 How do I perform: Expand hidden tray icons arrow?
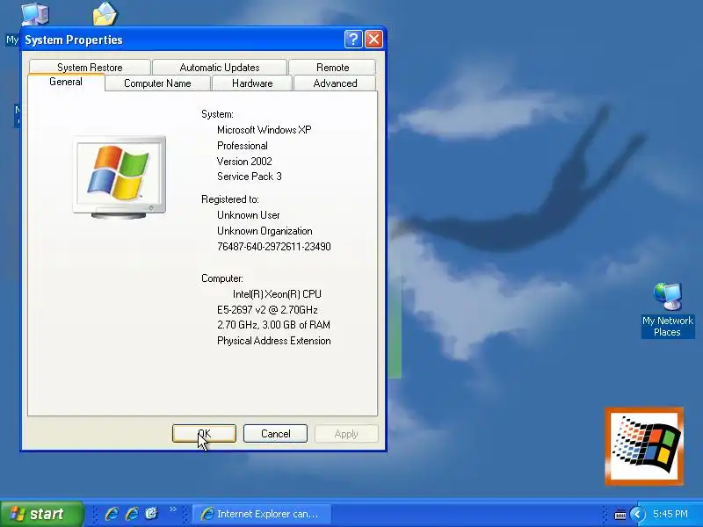coord(637,514)
